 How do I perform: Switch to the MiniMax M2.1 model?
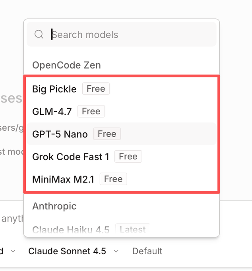click(63, 179)
